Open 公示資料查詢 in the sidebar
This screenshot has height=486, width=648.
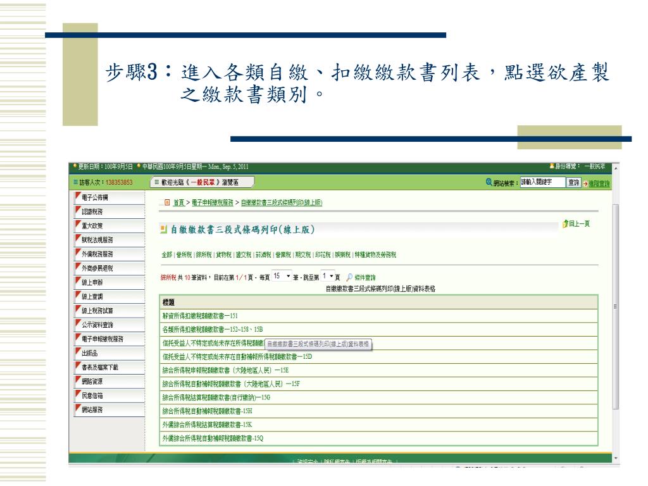pos(109,325)
